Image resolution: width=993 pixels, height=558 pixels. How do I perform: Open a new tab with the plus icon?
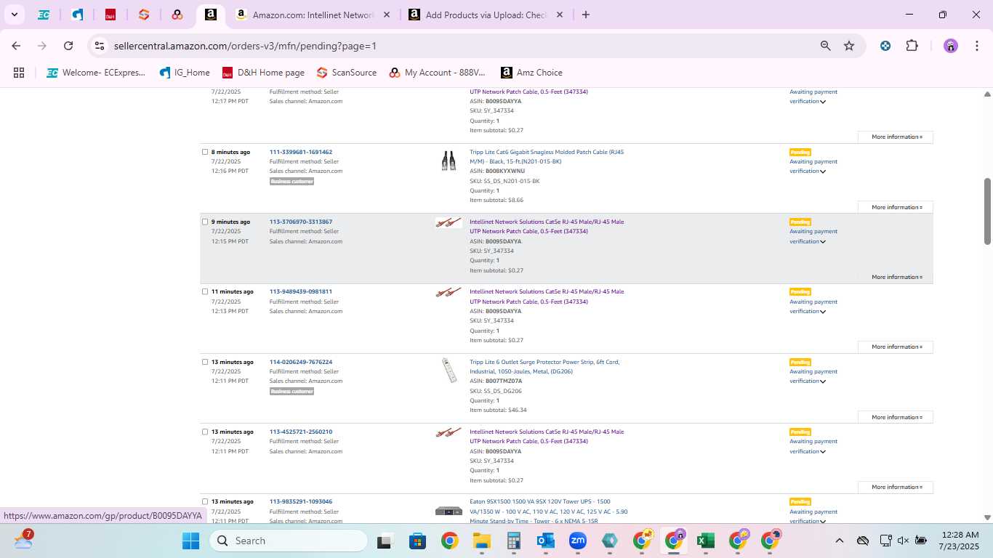tap(586, 15)
